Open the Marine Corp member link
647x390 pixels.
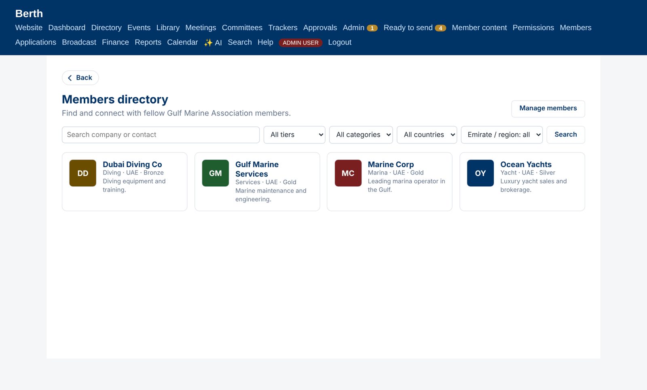tap(391, 164)
